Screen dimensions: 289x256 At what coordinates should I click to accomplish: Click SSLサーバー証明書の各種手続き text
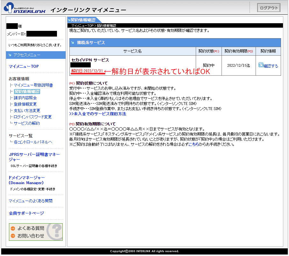click(x=34, y=166)
